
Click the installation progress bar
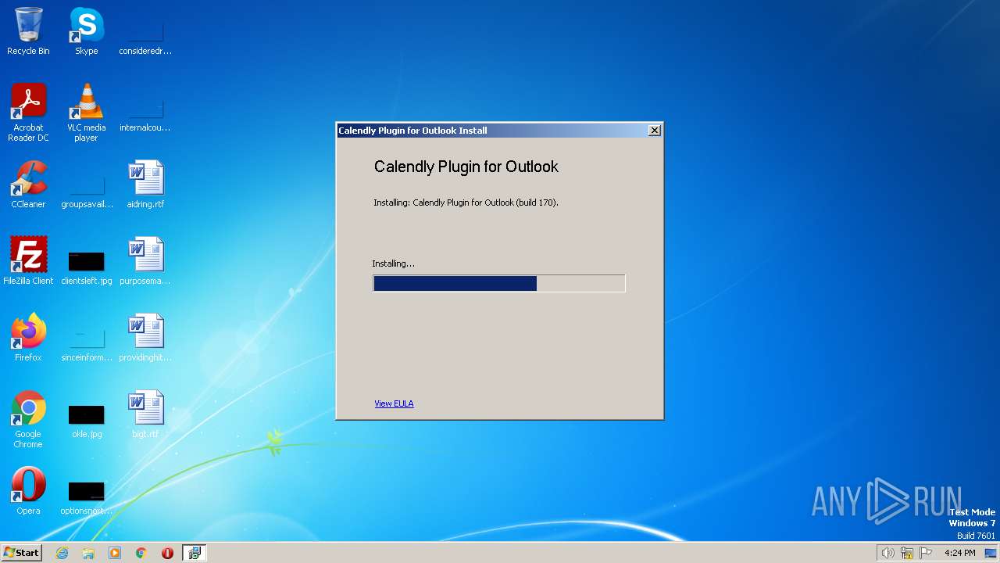(499, 283)
